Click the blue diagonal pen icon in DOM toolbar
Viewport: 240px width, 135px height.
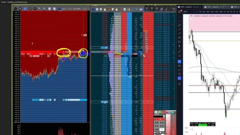tap(133, 9)
